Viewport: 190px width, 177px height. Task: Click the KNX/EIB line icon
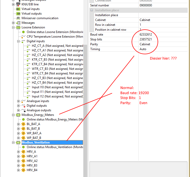(x=18, y=4)
